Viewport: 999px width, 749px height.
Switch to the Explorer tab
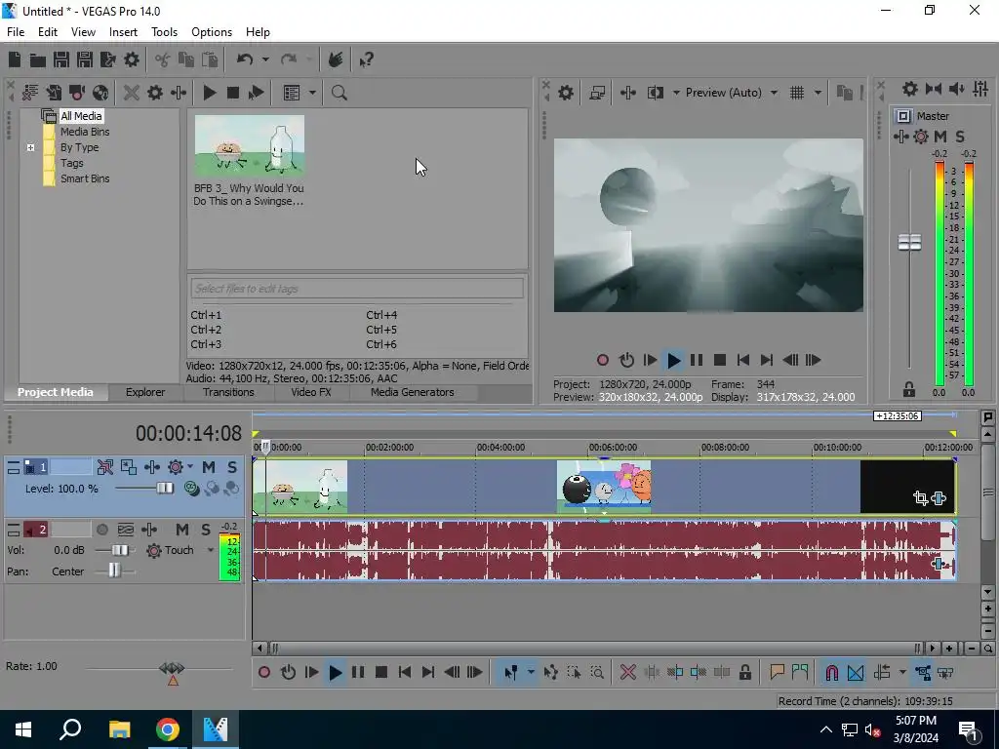pos(145,392)
